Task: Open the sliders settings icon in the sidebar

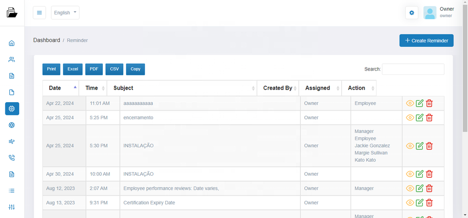Action: [x=12, y=207]
